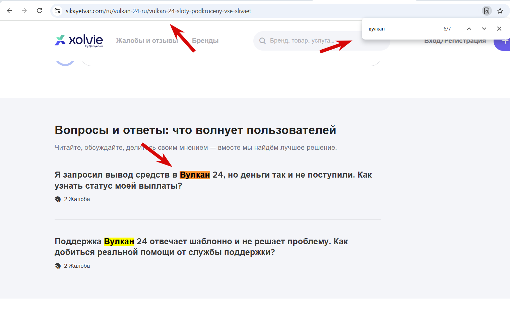The image size is (510, 319).
Task: Click the complaint icon under the withdrawal question
Action: point(58,199)
